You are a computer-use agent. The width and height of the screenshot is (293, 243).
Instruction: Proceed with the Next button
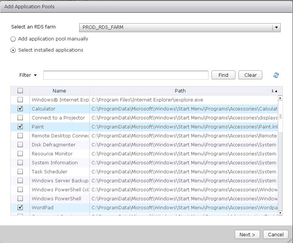pyautogui.click(x=247, y=234)
